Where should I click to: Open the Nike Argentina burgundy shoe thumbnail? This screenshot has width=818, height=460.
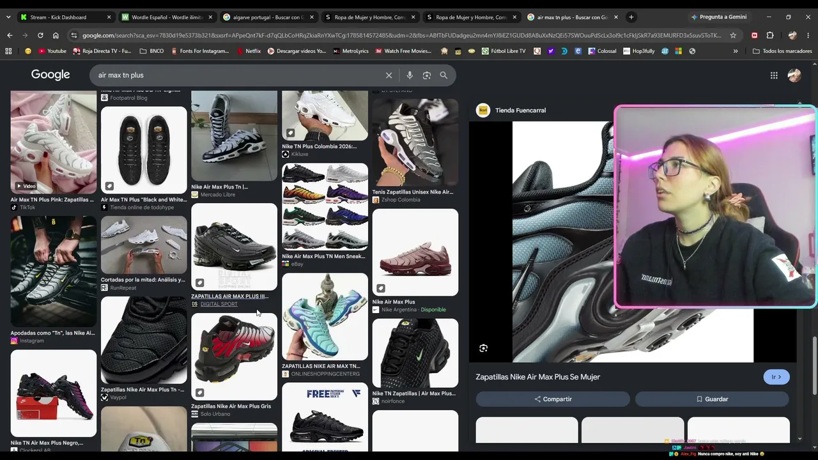[415, 252]
